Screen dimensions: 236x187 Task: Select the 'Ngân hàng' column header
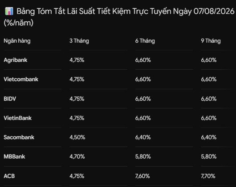click(x=17, y=41)
